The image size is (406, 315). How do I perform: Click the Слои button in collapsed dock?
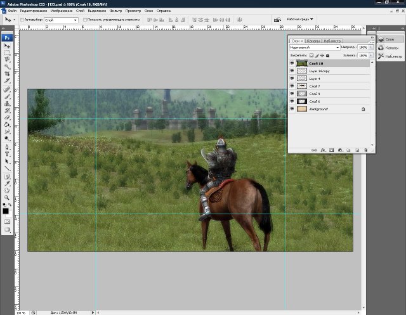tap(389, 39)
